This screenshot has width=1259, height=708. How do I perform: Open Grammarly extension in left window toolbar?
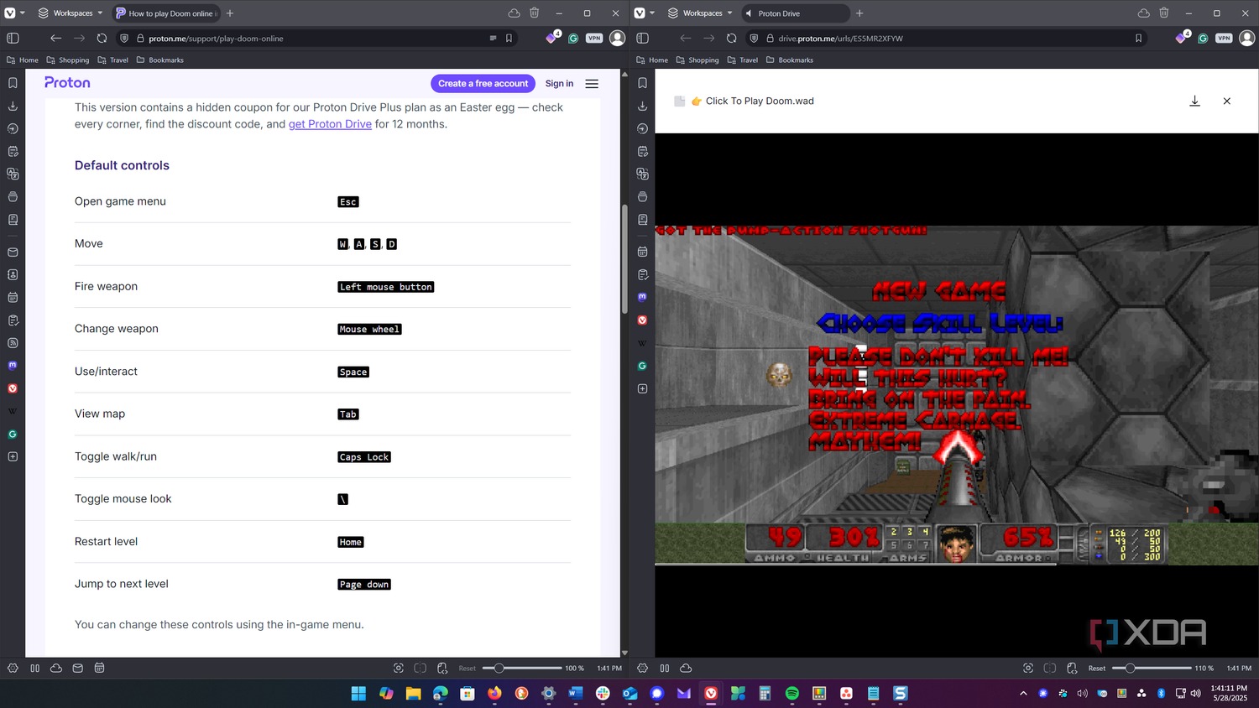pos(573,38)
